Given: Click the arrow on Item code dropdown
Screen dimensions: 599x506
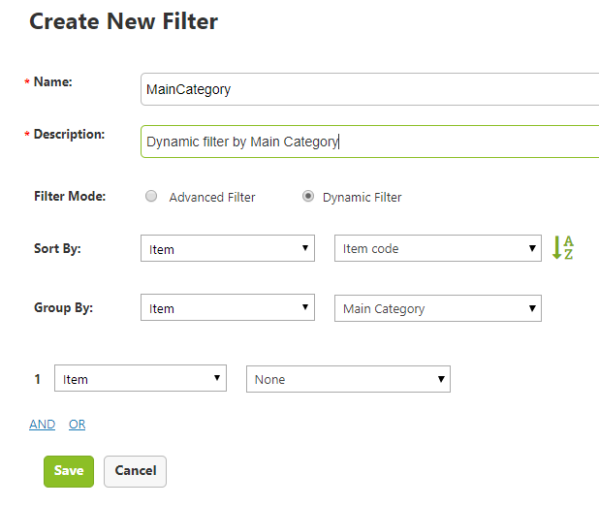Looking at the screenshot, I should click(x=532, y=248).
